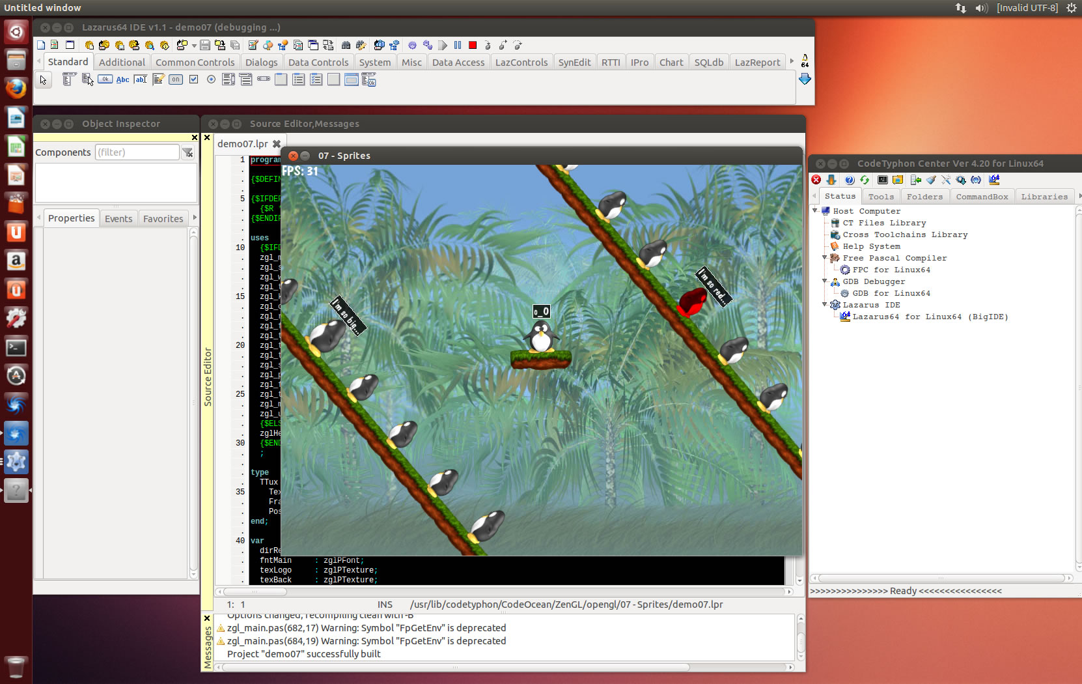Click the magic wand icon in CodeTyphon toolbar

(946, 180)
